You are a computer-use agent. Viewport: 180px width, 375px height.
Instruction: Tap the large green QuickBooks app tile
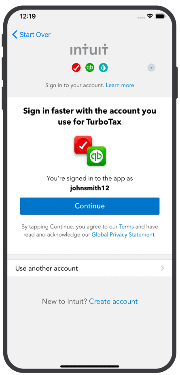coord(96,156)
